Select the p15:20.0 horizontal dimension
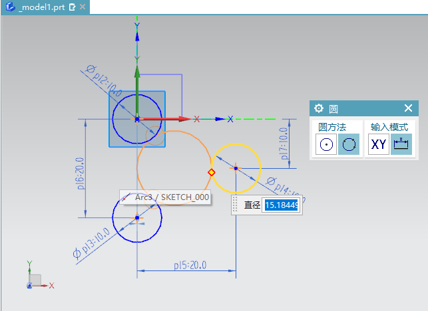This screenshot has height=311, width=428. (x=190, y=265)
